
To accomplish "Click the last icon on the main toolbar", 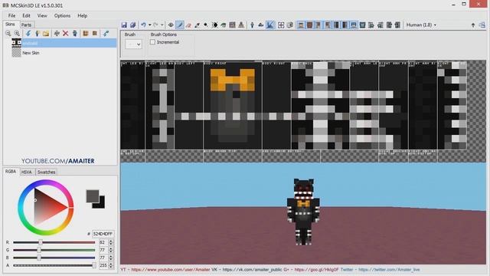I will click(x=482, y=25).
